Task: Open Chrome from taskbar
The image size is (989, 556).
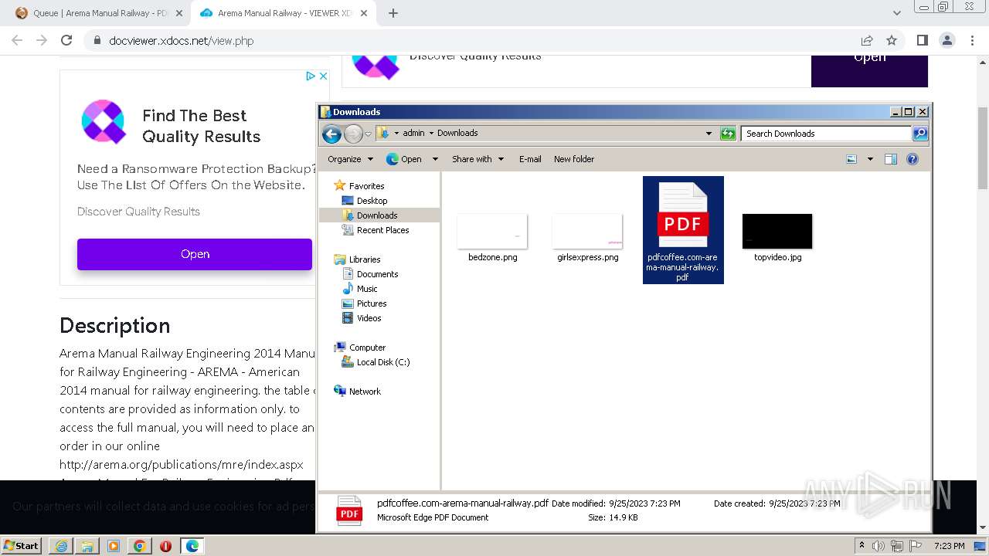Action: coord(139,546)
